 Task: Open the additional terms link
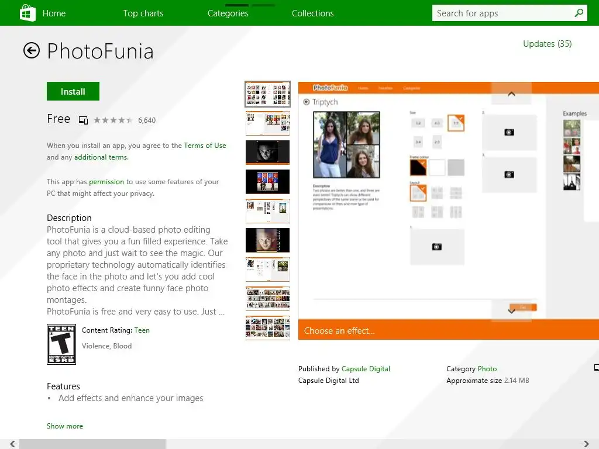101,157
